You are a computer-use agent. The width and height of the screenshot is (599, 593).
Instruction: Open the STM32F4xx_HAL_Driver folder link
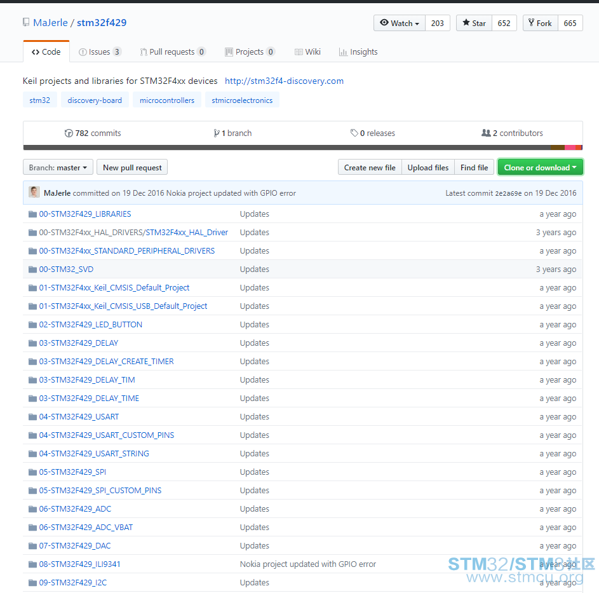click(187, 233)
